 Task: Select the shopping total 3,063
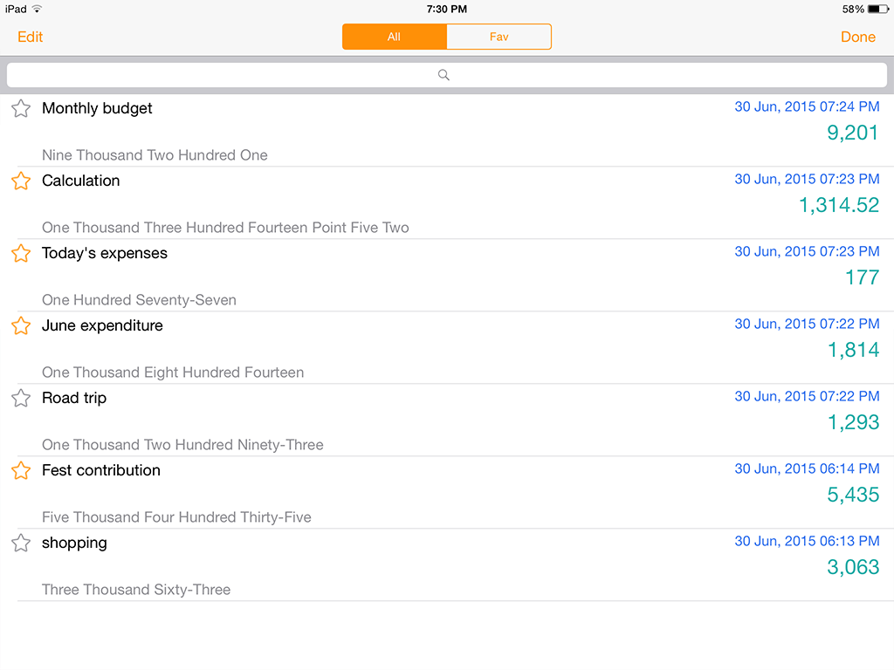tap(852, 567)
